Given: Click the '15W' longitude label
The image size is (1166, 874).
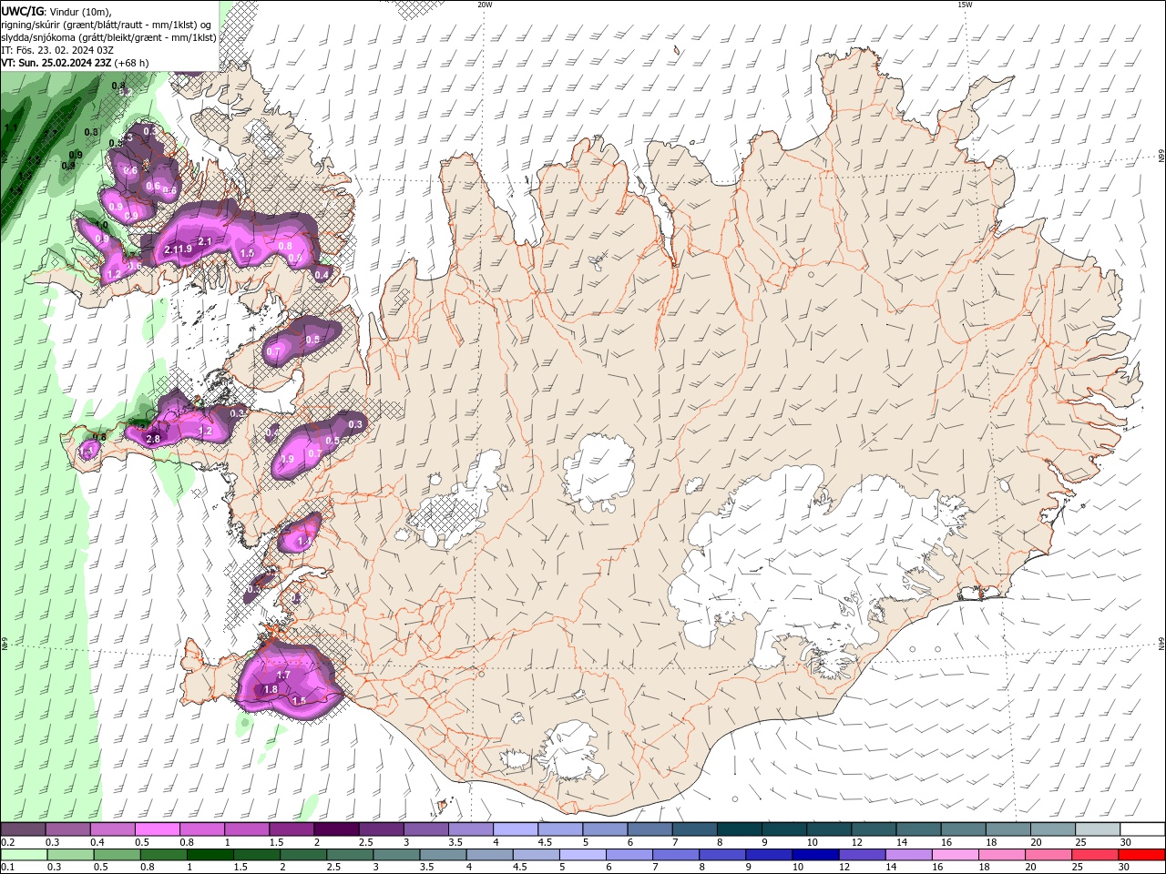Looking at the screenshot, I should pyautogui.click(x=965, y=5).
